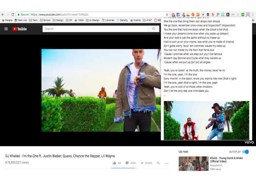Open the Density bookmark
The height and width of the screenshot is (182, 256).
point(122,20)
